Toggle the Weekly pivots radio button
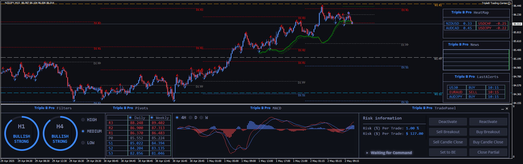The width and height of the screenshot is (523, 164). tap(152, 118)
